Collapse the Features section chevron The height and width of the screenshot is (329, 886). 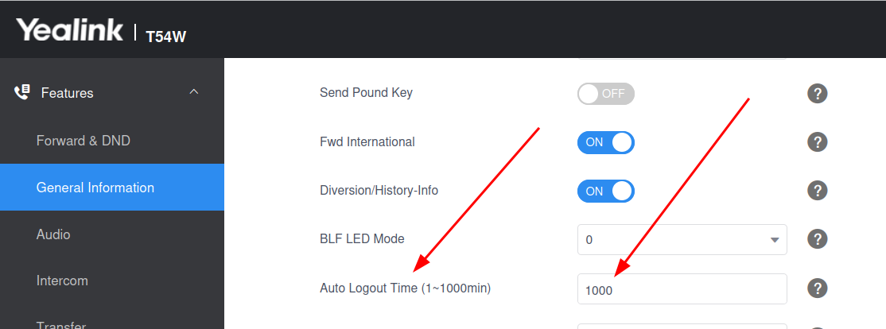point(194,91)
